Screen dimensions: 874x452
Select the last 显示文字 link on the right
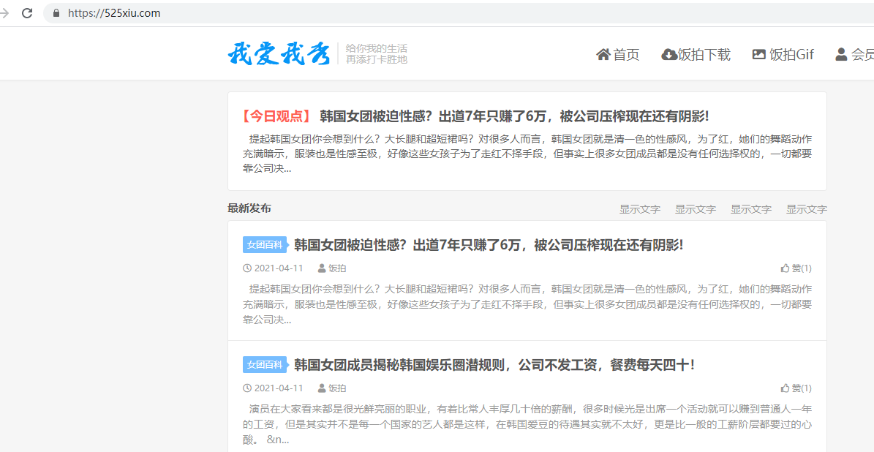coord(806,209)
